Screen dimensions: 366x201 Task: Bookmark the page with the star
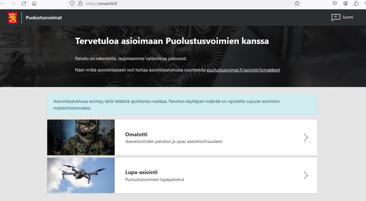pyautogui.click(x=297, y=4)
